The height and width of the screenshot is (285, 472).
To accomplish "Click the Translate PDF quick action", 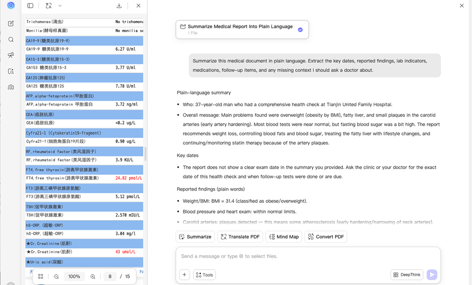I will click(240, 237).
